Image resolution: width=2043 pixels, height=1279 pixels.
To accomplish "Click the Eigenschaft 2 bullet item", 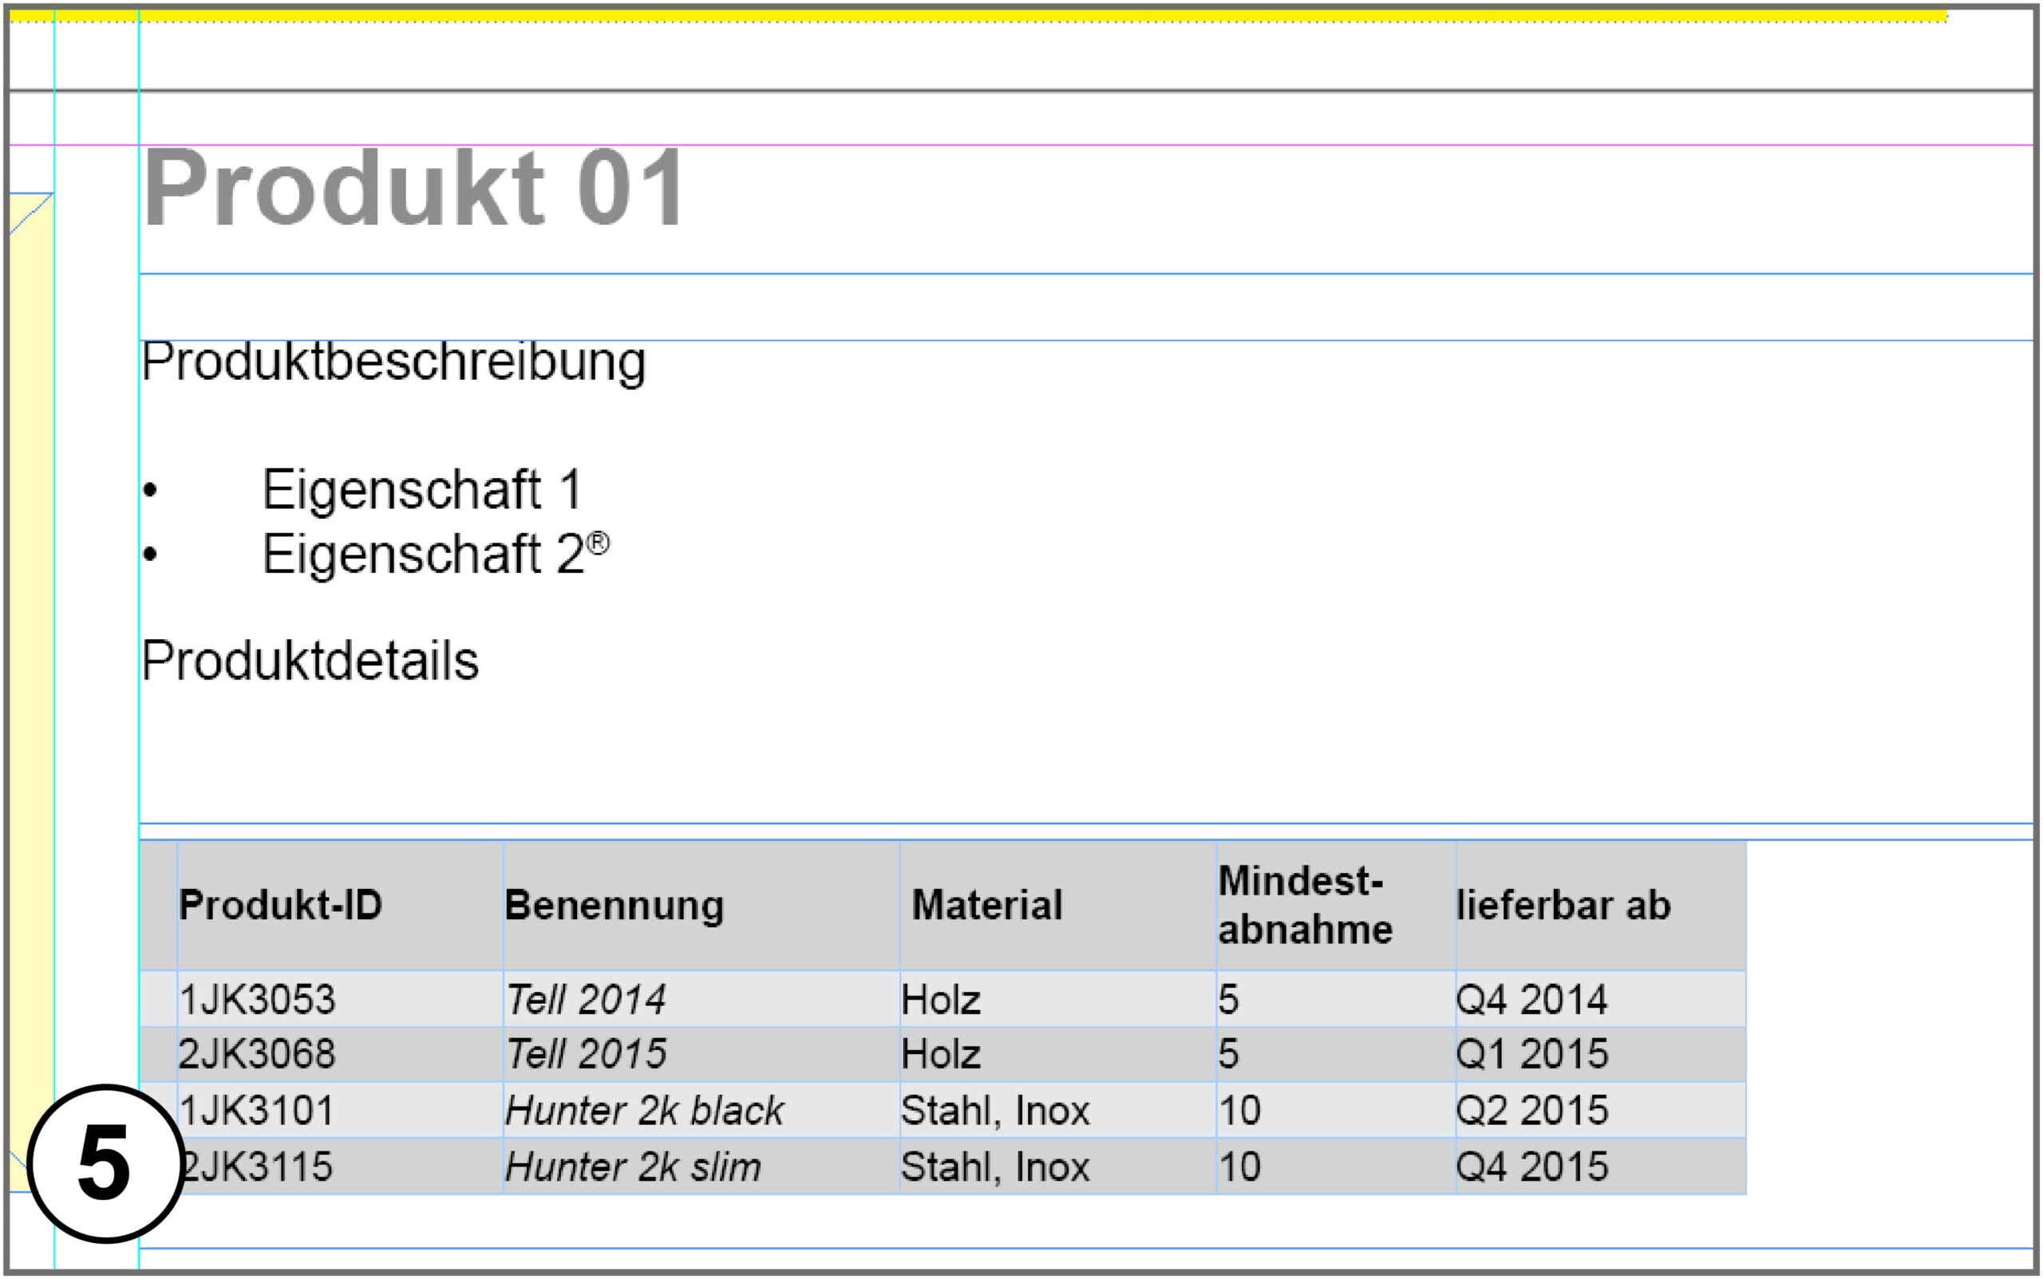I will (421, 555).
